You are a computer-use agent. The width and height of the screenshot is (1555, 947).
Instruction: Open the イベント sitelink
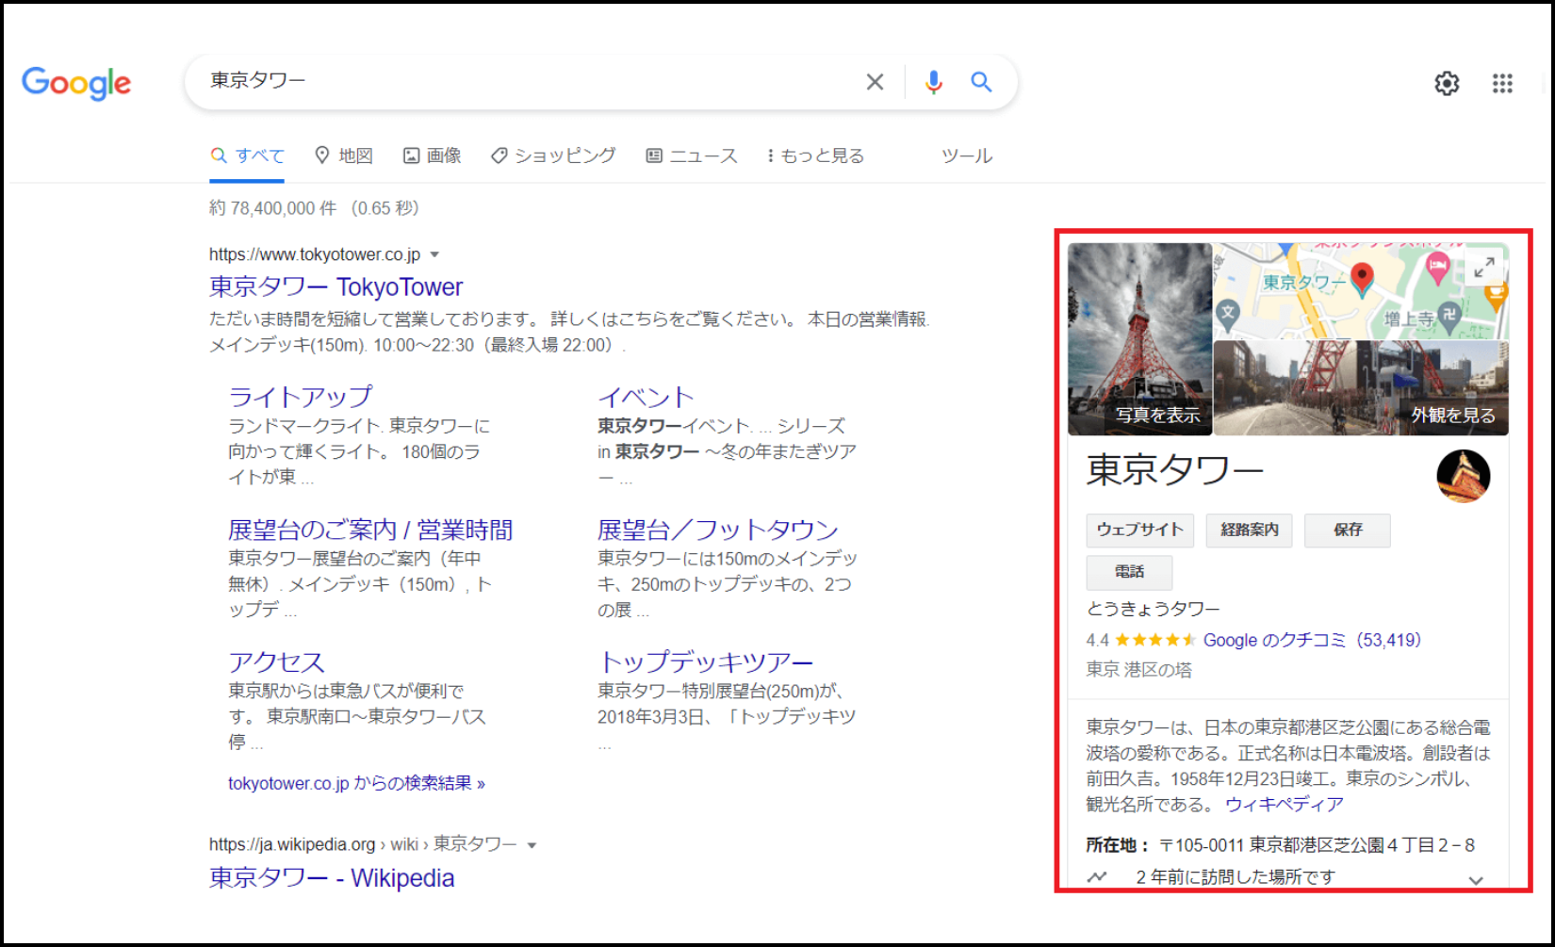pyautogui.click(x=646, y=397)
